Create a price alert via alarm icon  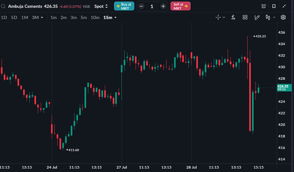(x=263, y=6)
